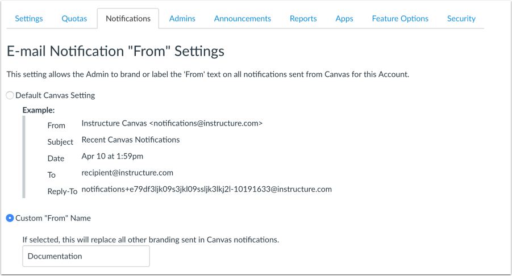The image size is (512, 276).
Task: View the Reports tab
Action: (x=303, y=19)
